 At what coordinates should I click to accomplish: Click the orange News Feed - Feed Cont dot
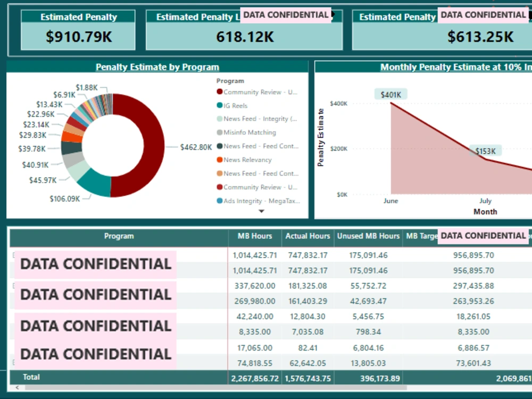click(x=219, y=173)
